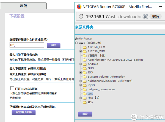Enable 打开自动状态更新 checkbox
This screenshot has height=122, width=165.
click(12, 88)
